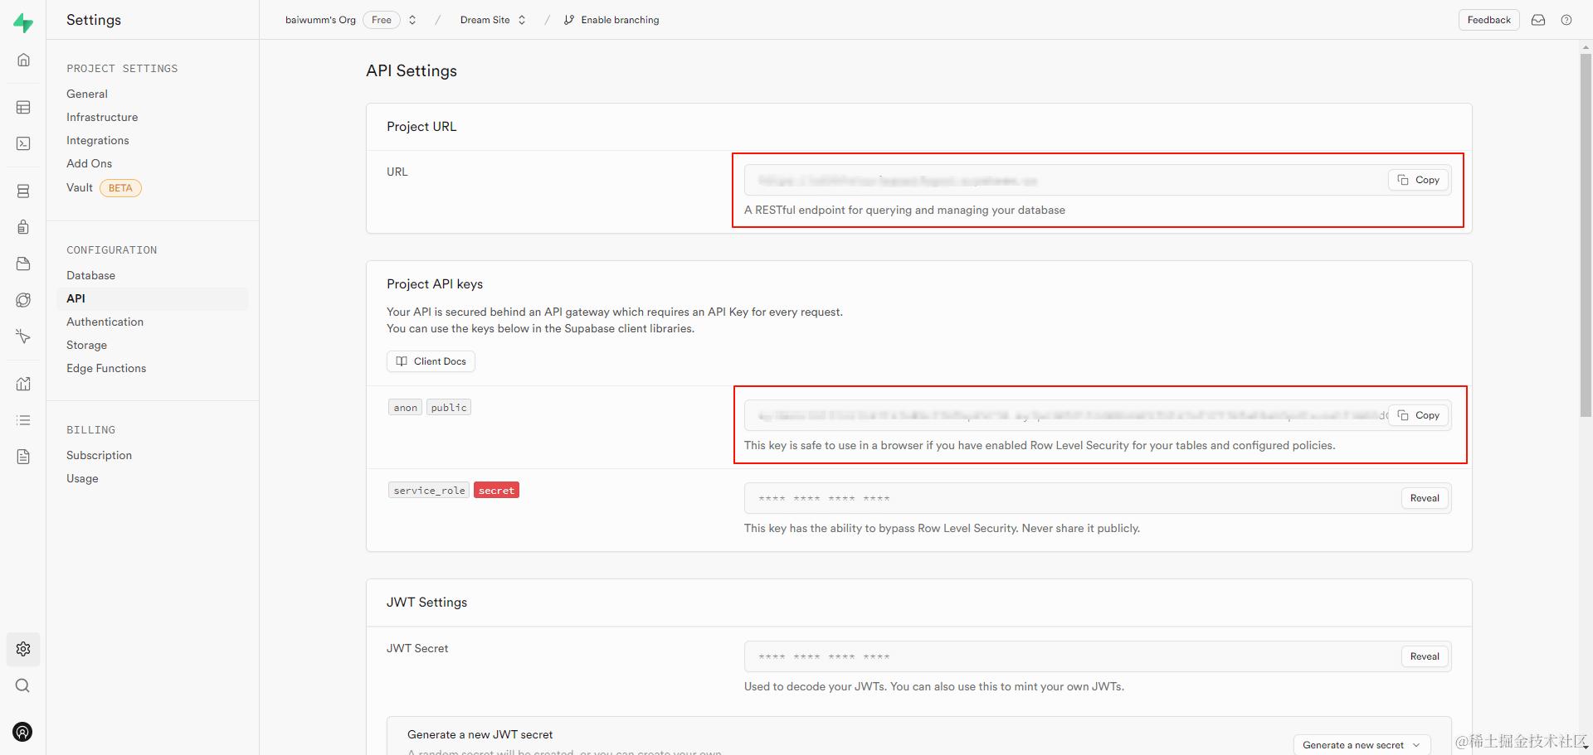Expand the baiwumm's Org selector
This screenshot has width=1593, height=755.
coord(412,20)
